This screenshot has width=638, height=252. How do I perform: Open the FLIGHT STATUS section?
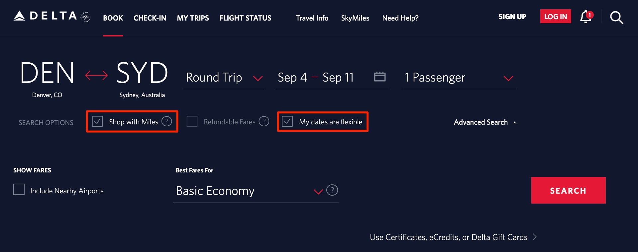click(x=245, y=18)
